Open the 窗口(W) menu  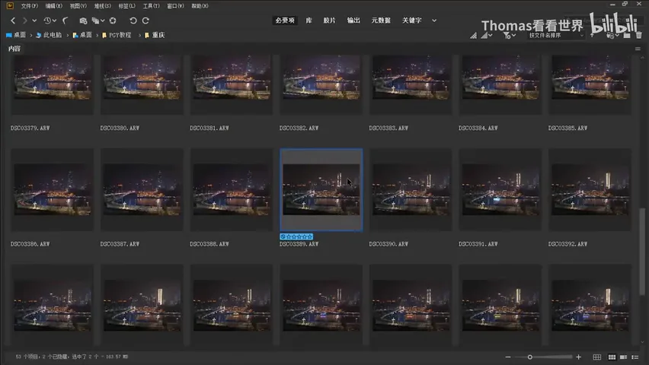pos(175,6)
